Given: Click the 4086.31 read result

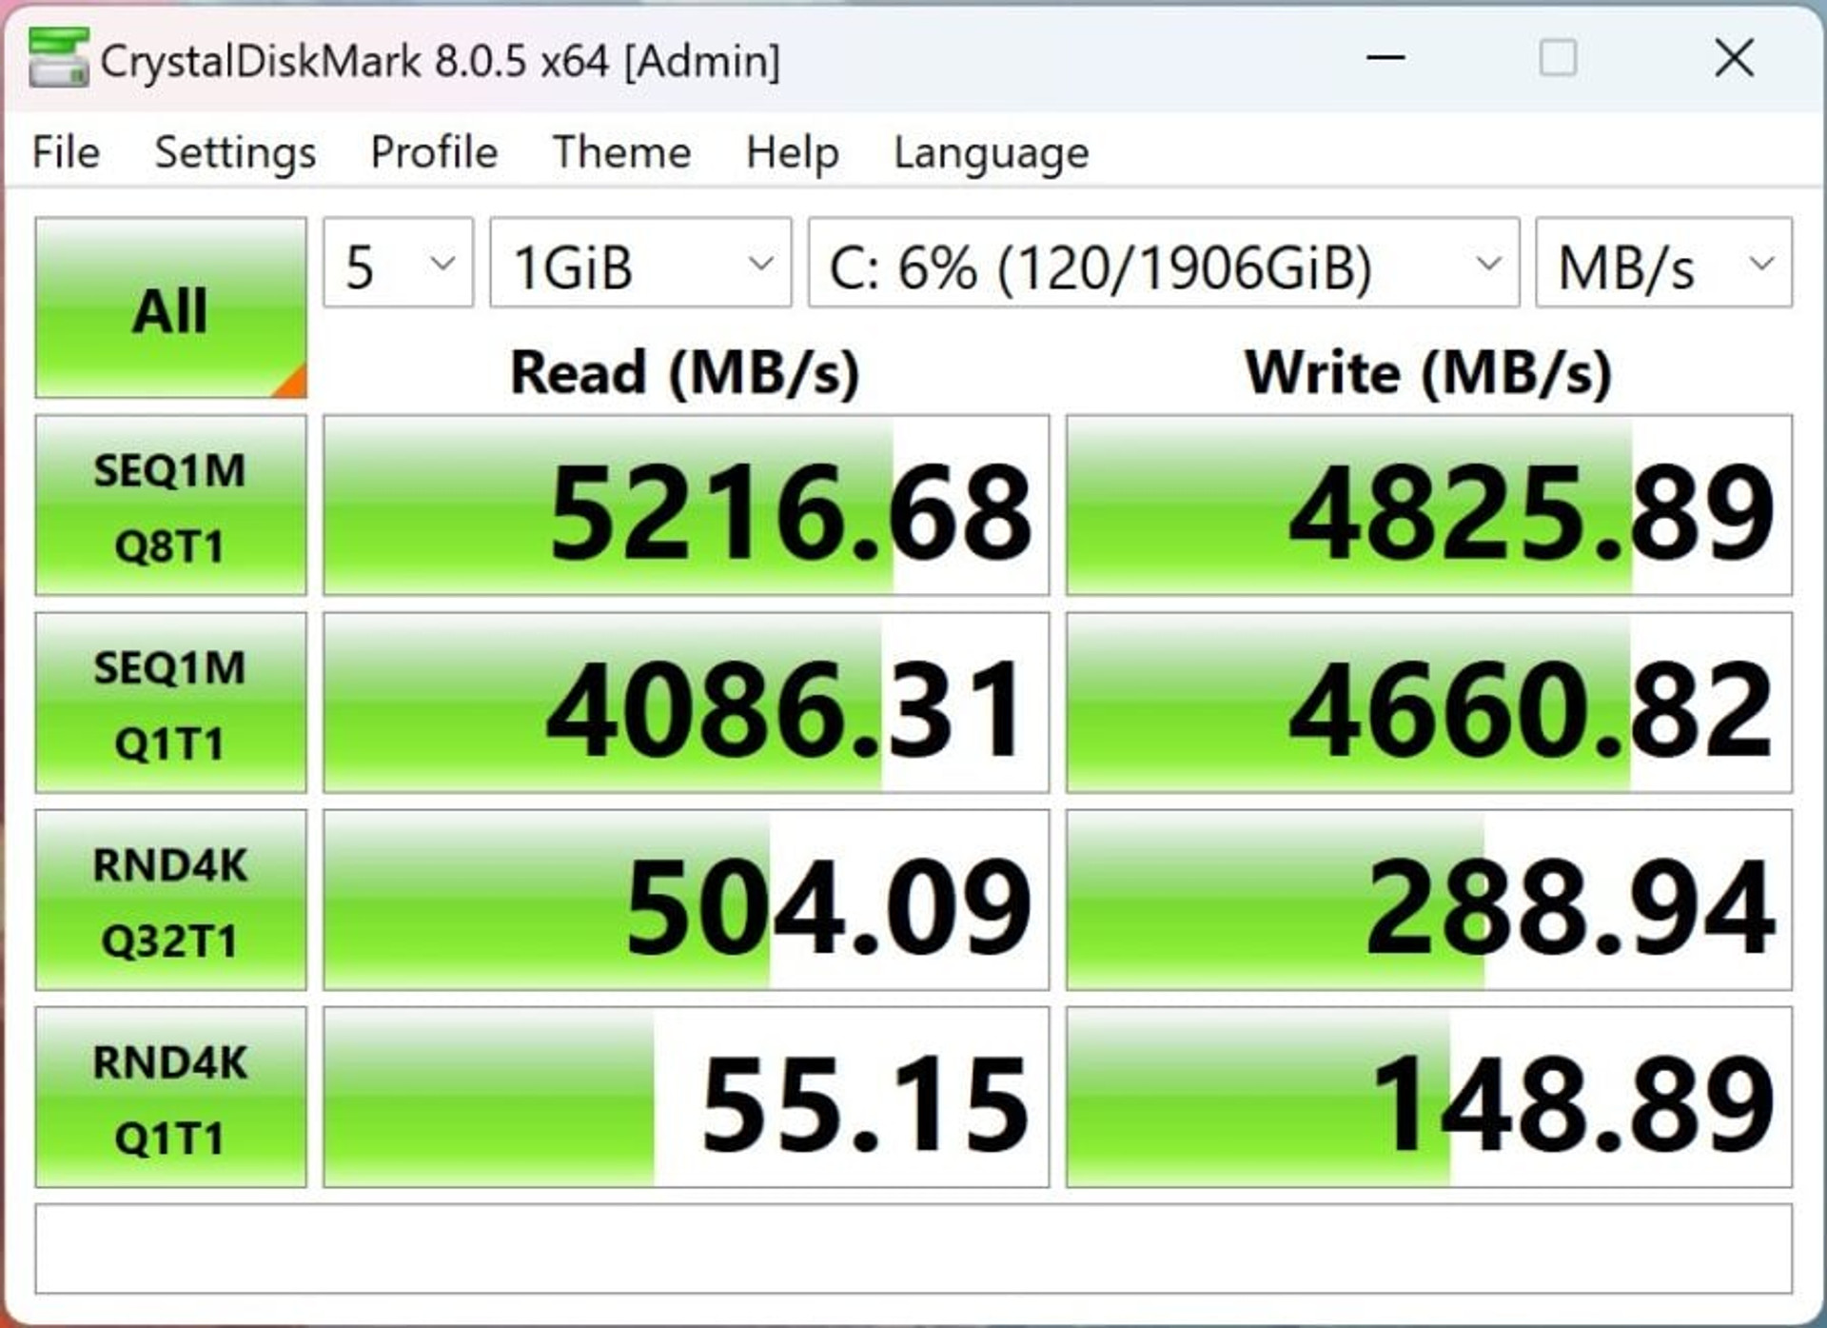Looking at the screenshot, I should pyautogui.click(x=686, y=703).
